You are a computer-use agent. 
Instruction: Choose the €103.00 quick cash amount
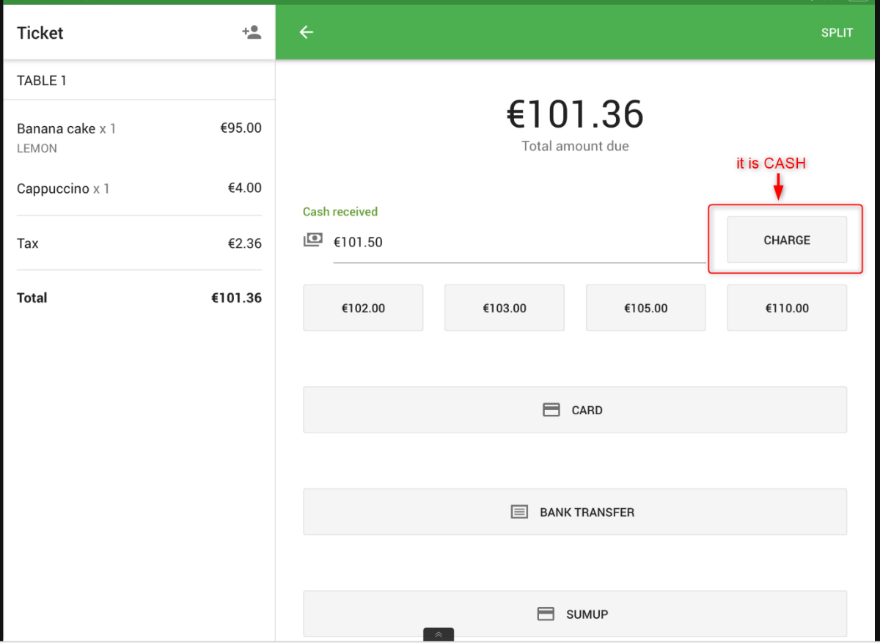(x=505, y=308)
